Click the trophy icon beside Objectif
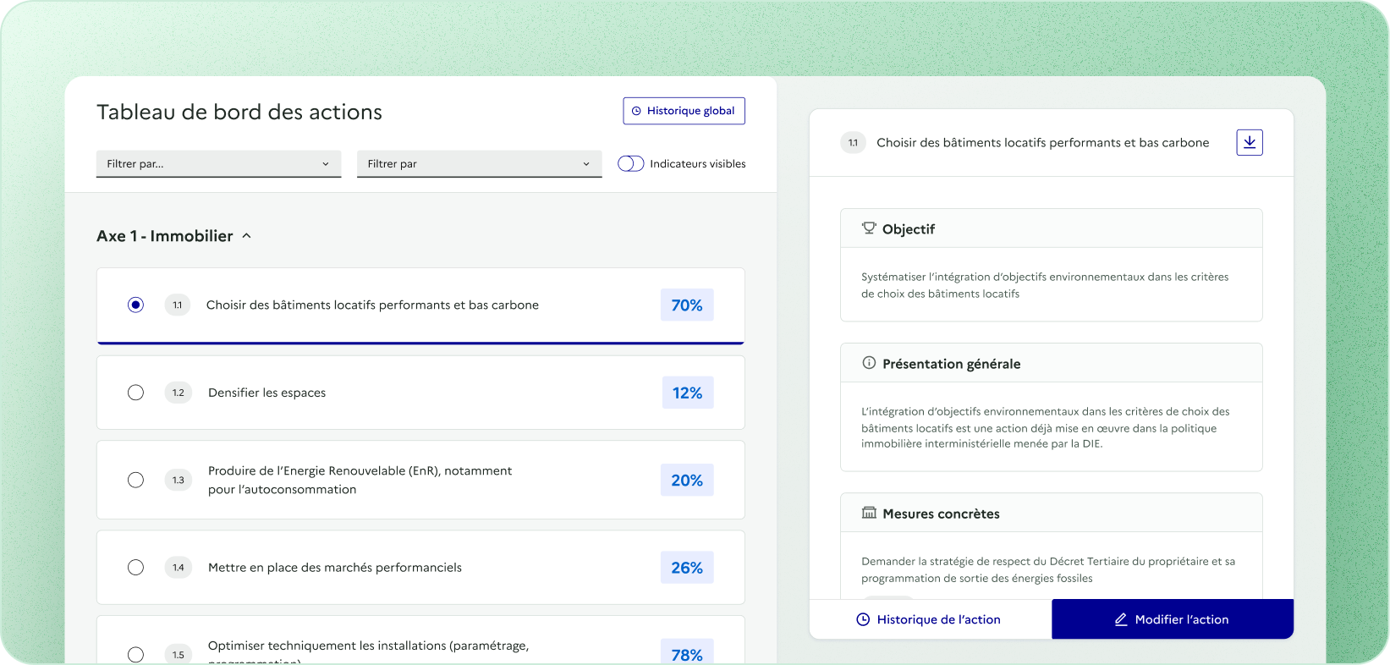Viewport: 1390px width, 665px height. coord(868,228)
